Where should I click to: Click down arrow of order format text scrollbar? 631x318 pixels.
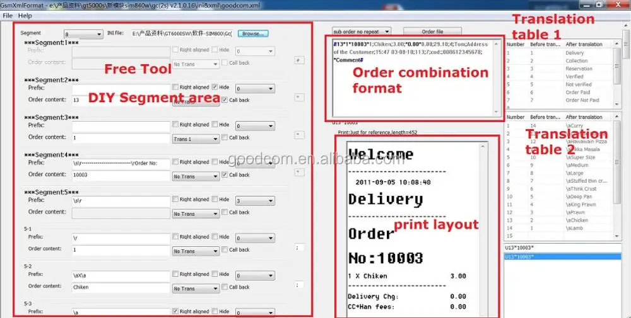[497, 112]
